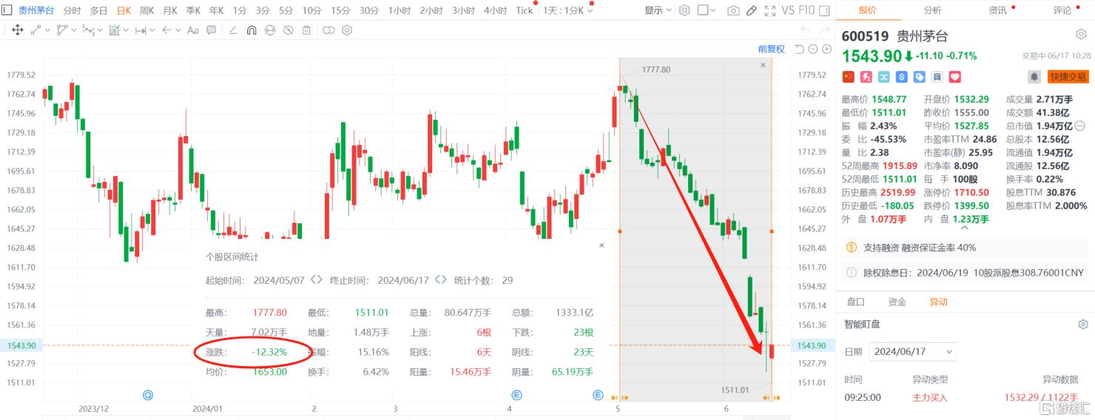Select the measure range tool

coord(141,30)
